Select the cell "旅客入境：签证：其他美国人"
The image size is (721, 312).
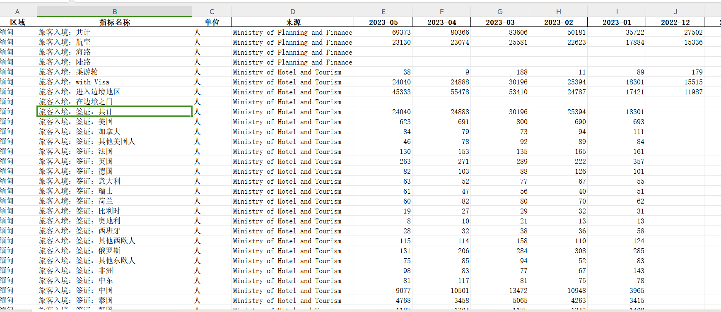point(115,141)
